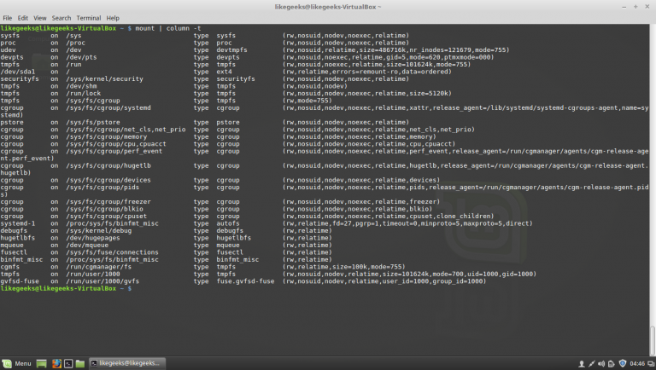Launch Firefox from the panel
Viewport: 656px width, 370px height.
[56, 364]
